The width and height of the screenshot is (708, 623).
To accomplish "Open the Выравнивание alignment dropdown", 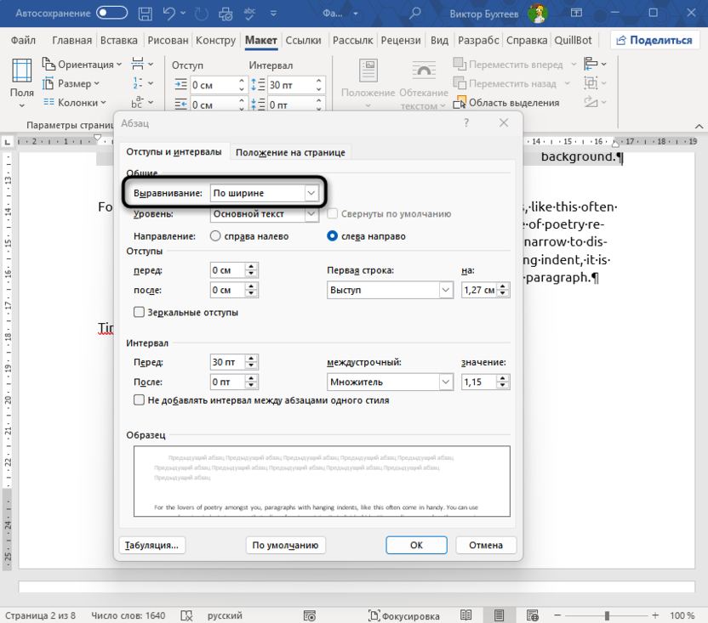I will [311, 193].
